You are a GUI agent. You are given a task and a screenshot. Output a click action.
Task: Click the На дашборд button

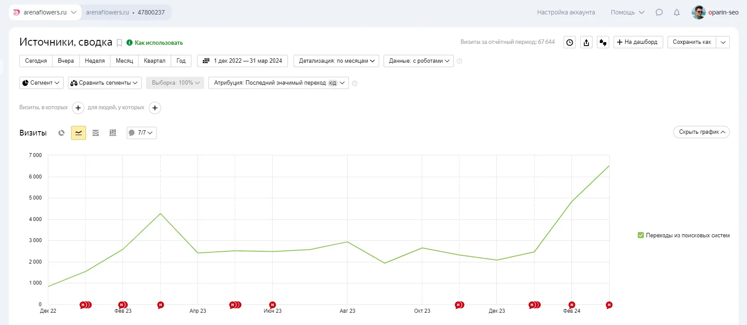tap(638, 42)
